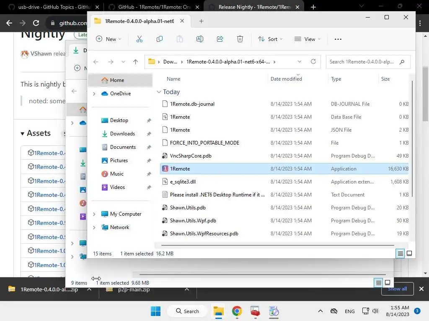Open recent locations dropdown arrow
The width and height of the screenshot is (429, 321).
[123, 62]
